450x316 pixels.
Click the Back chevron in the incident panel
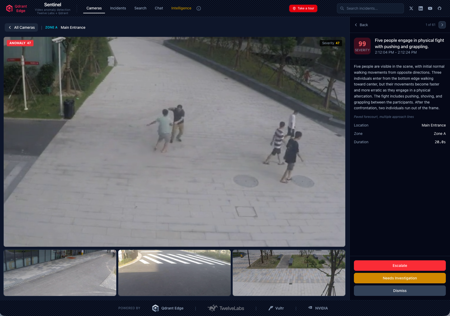[356, 25]
